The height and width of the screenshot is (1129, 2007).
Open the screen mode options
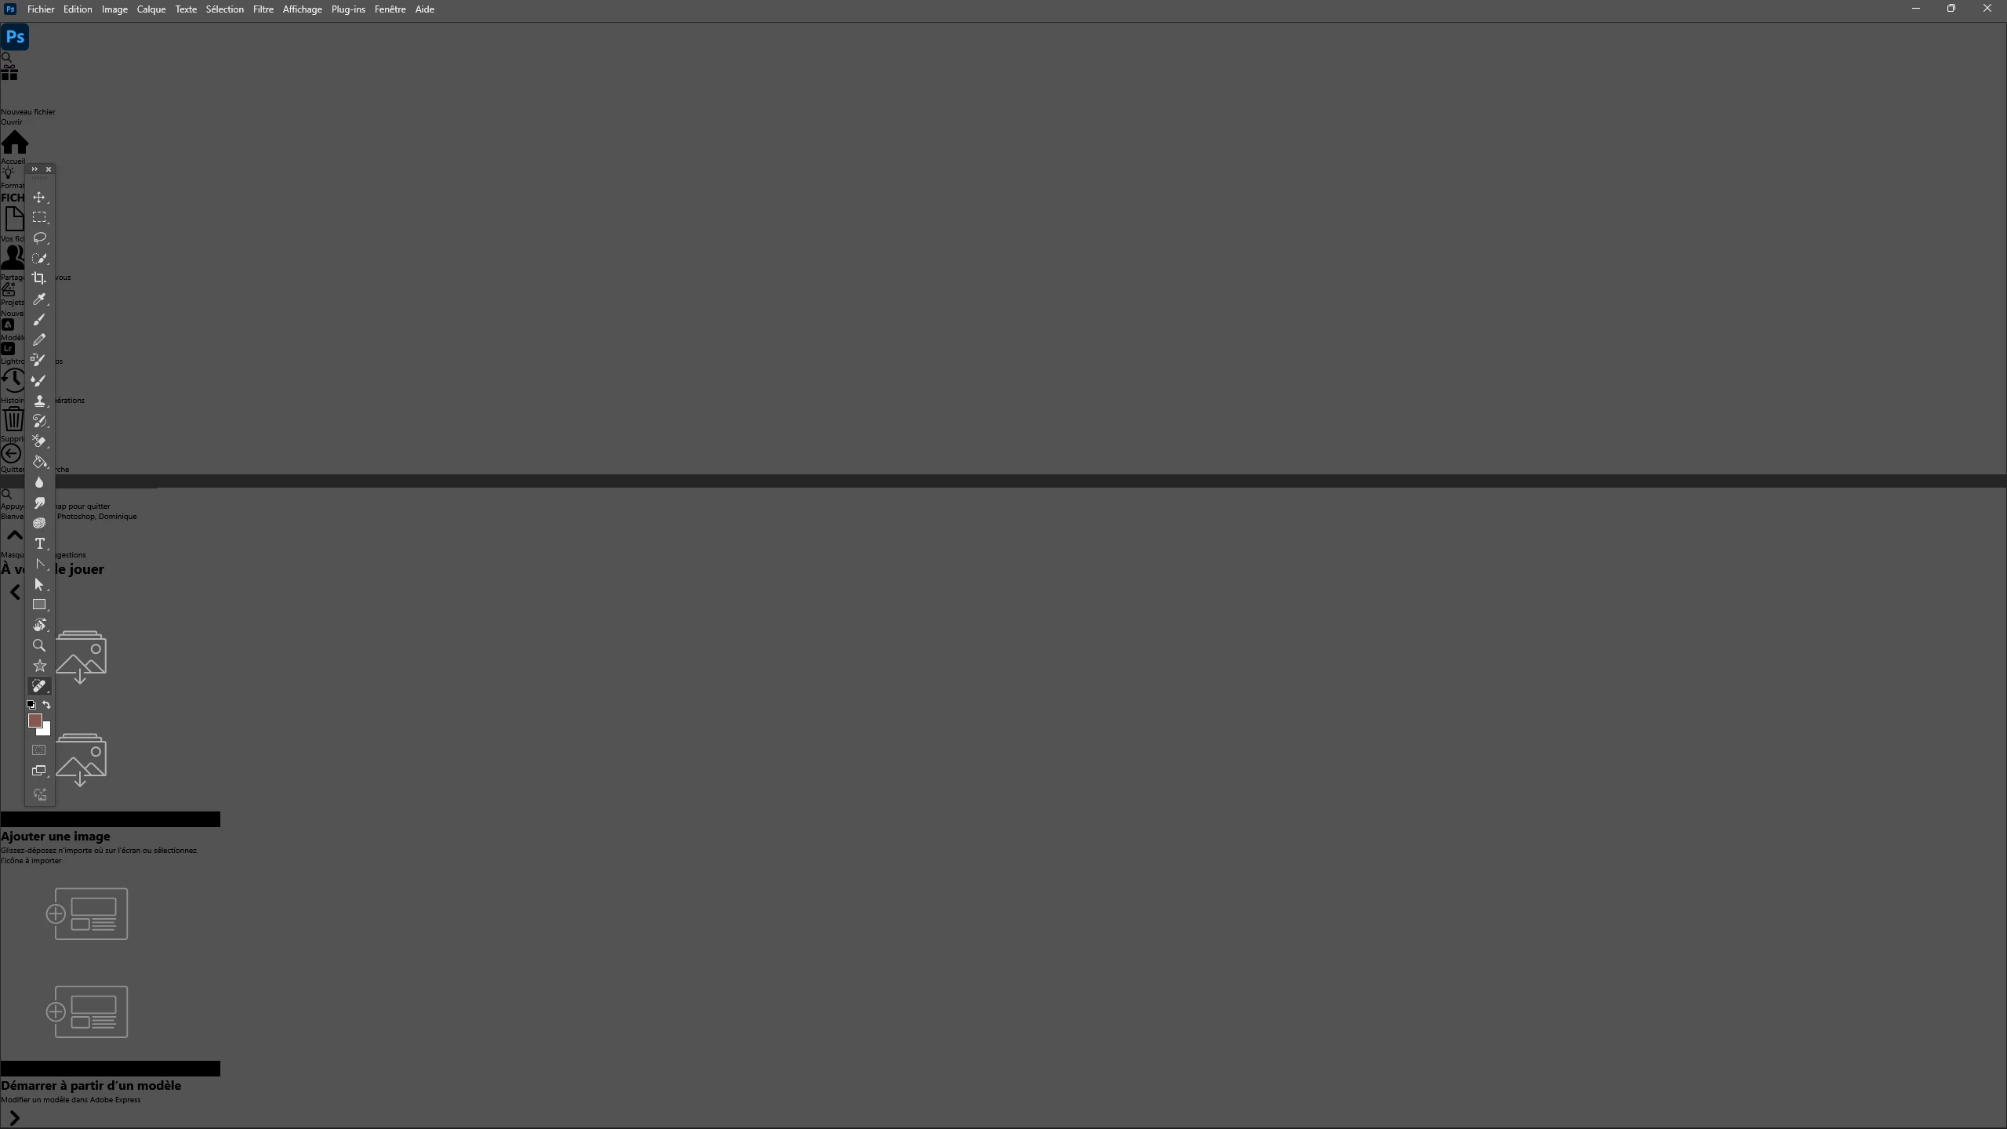(39, 771)
